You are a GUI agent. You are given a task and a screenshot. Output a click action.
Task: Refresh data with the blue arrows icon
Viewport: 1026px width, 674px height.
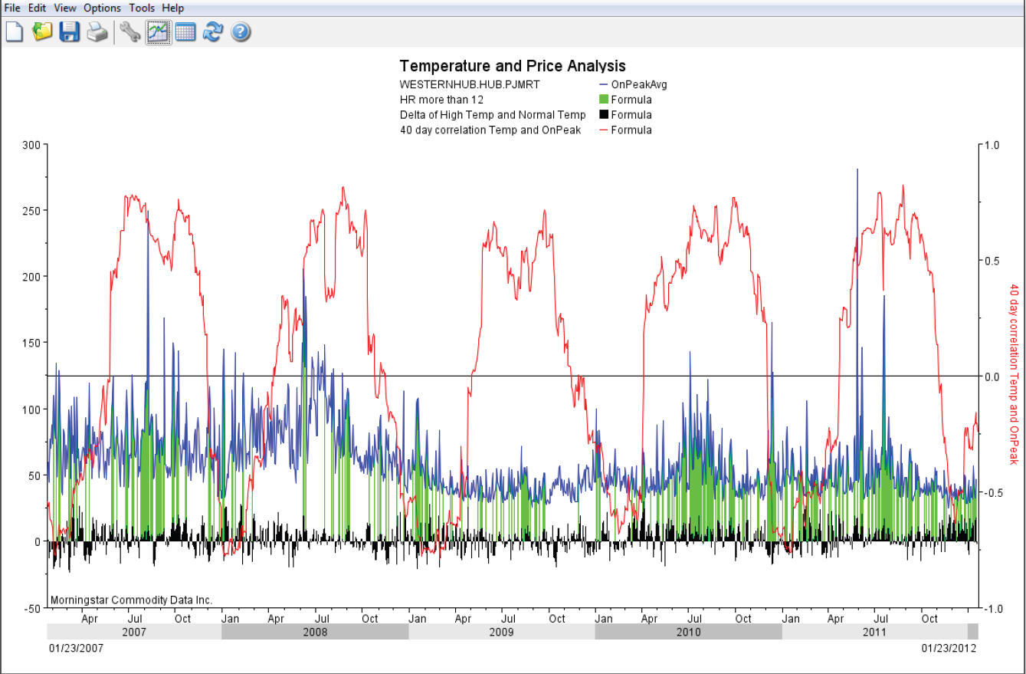coord(213,31)
